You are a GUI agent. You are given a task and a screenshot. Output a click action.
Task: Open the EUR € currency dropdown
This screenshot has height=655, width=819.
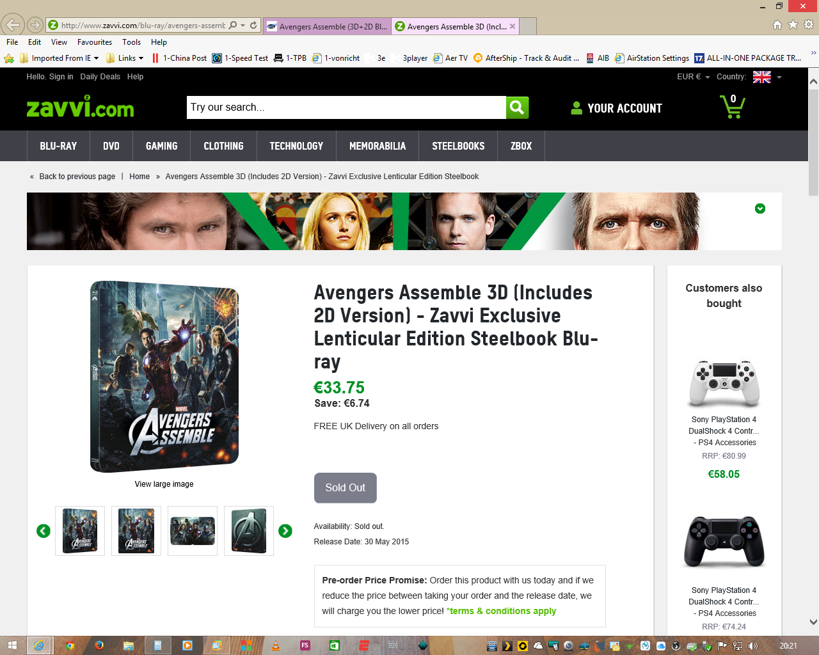coord(694,77)
